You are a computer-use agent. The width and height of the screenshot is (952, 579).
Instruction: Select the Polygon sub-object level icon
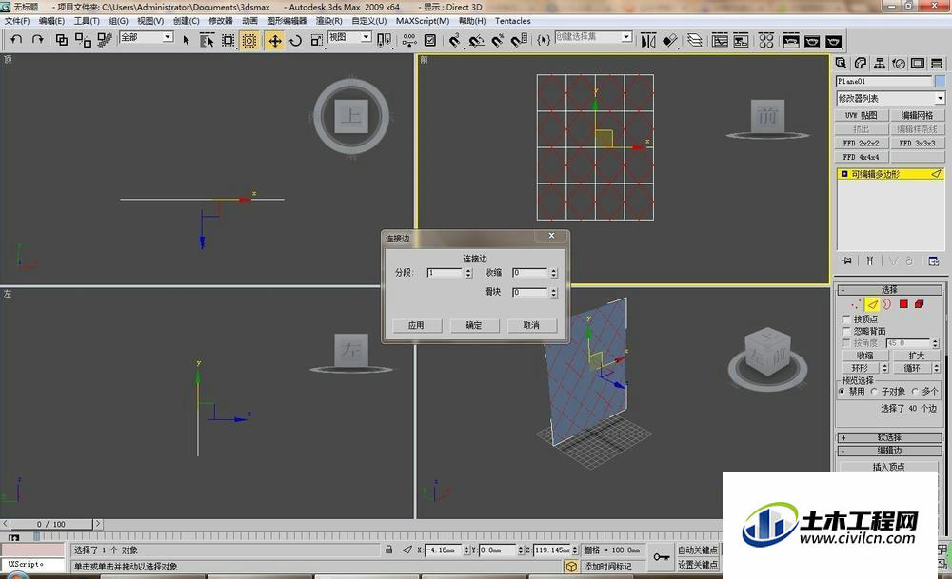[903, 303]
